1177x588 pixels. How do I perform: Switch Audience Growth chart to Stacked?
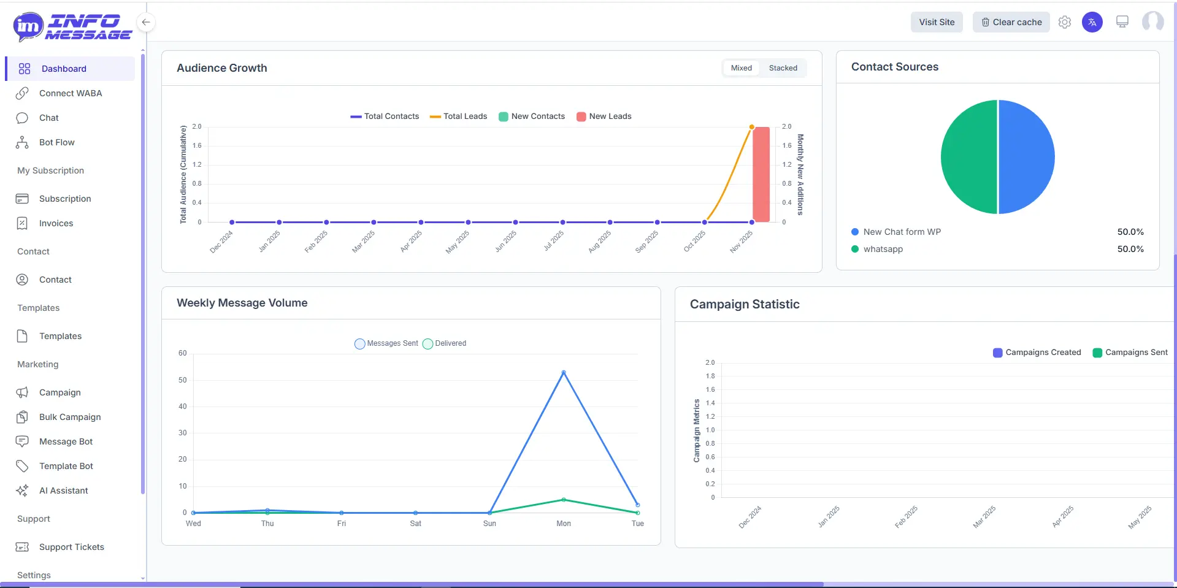point(783,68)
